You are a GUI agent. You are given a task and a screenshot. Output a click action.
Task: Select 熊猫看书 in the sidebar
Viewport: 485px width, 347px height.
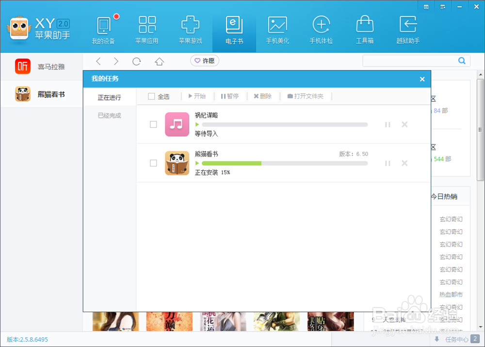(x=41, y=94)
